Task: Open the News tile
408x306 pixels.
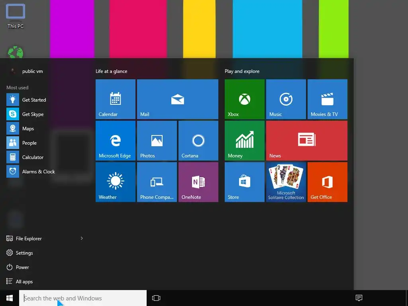Action: click(306, 141)
